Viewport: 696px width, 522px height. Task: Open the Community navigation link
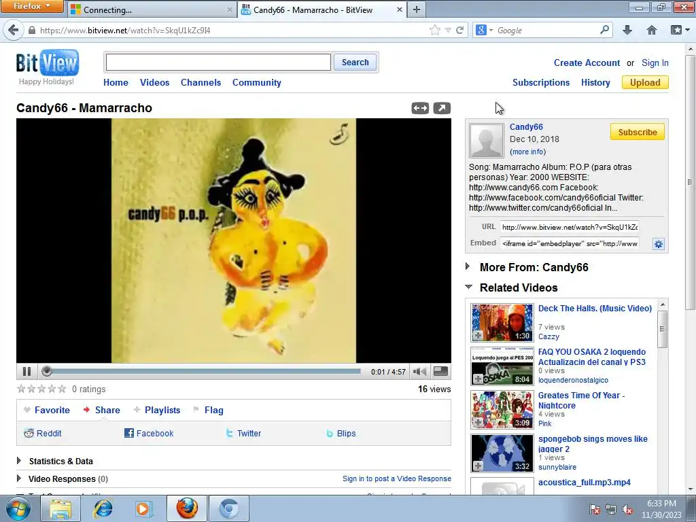pos(256,82)
